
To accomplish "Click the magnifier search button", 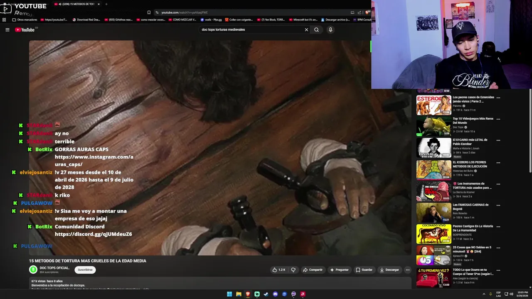I will point(316,29).
